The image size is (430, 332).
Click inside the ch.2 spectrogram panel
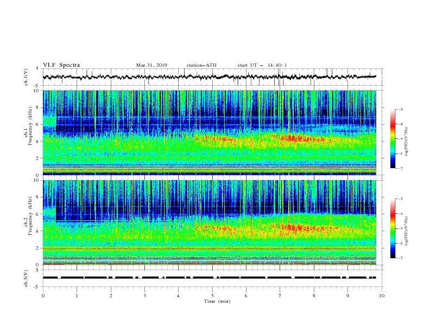click(x=210, y=222)
